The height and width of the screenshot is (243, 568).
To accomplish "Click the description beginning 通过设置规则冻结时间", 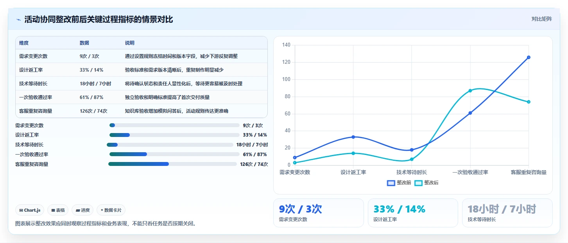I will tap(181, 56).
